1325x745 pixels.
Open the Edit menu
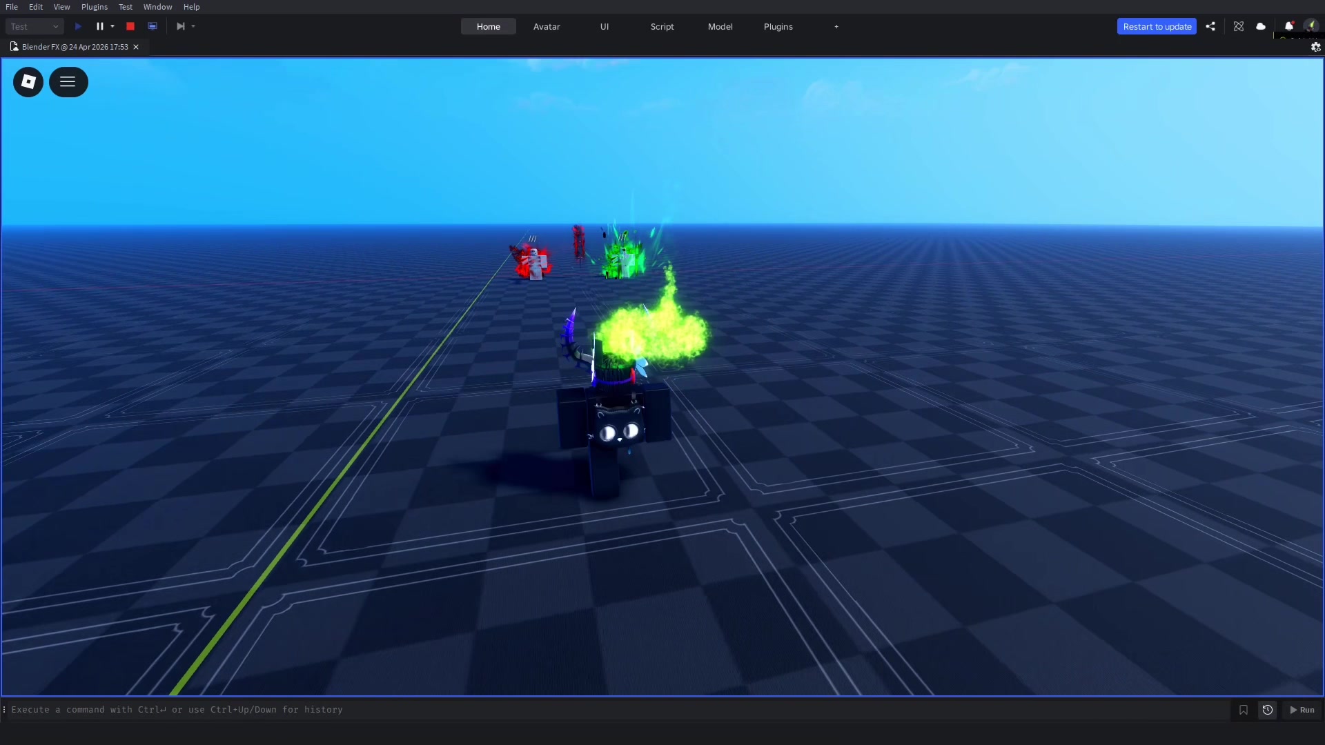pos(36,7)
